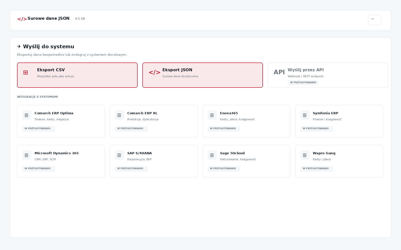401x250 pixels.
Task: Click the Microsoft Dynamics 365 icon
Action: point(27,155)
